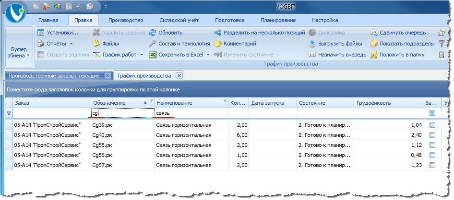The width and height of the screenshot is (454, 200).
Task: Click Выгрузить файлы
Action: (x=335, y=44)
